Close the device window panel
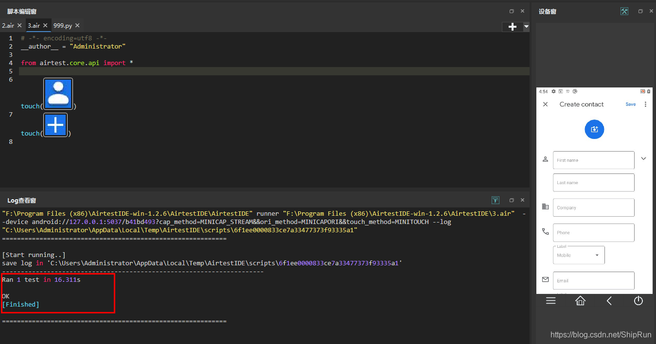This screenshot has height=344, width=656. [x=651, y=11]
